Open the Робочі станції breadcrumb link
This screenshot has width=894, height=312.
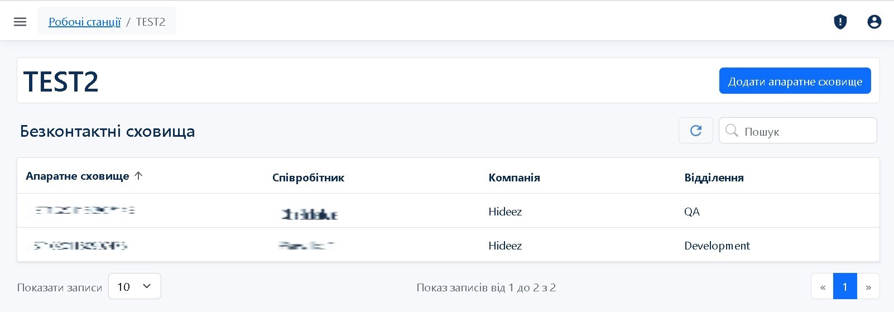[84, 22]
